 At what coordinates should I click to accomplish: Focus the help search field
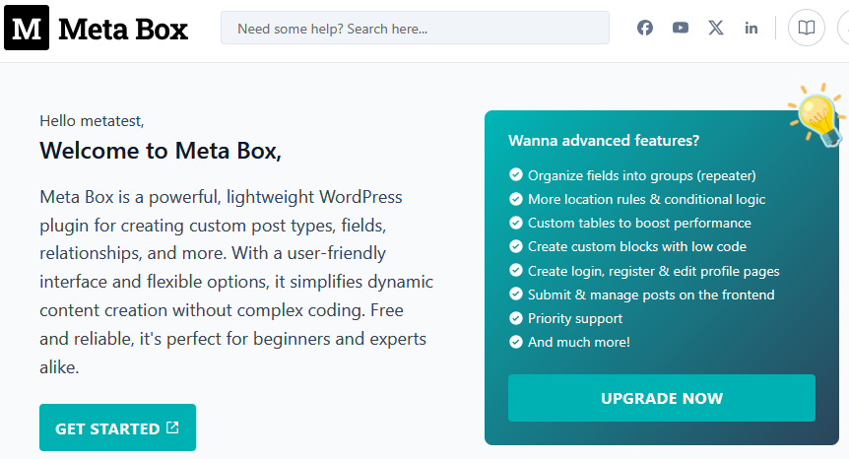415,29
